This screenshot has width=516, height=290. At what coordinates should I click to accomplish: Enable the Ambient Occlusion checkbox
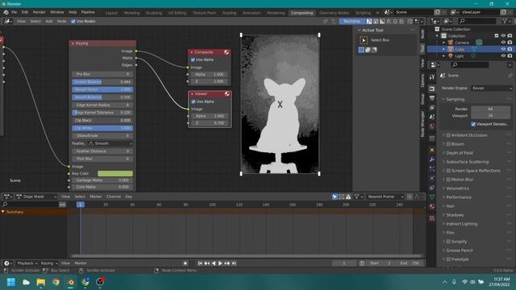(448, 135)
